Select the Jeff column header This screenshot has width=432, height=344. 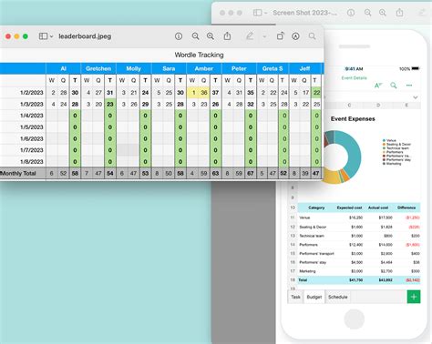tap(304, 68)
